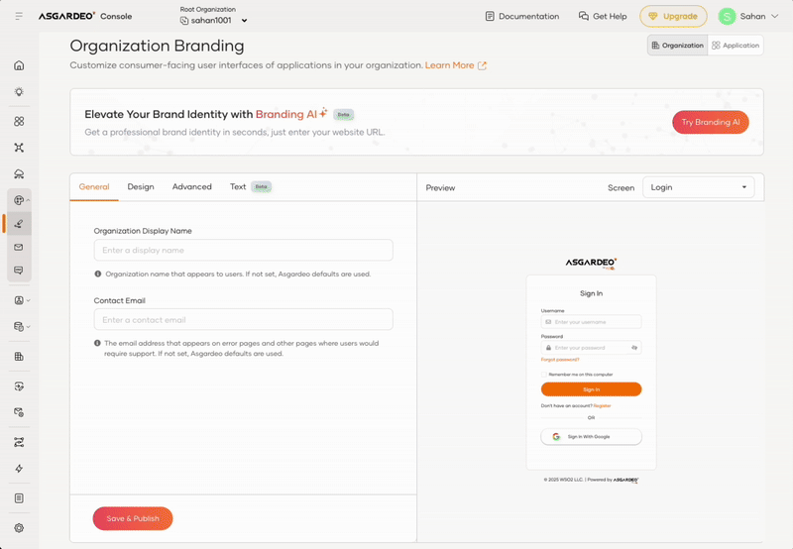793x549 pixels.
Task: Click the Try Branding AI button
Action: click(710, 122)
